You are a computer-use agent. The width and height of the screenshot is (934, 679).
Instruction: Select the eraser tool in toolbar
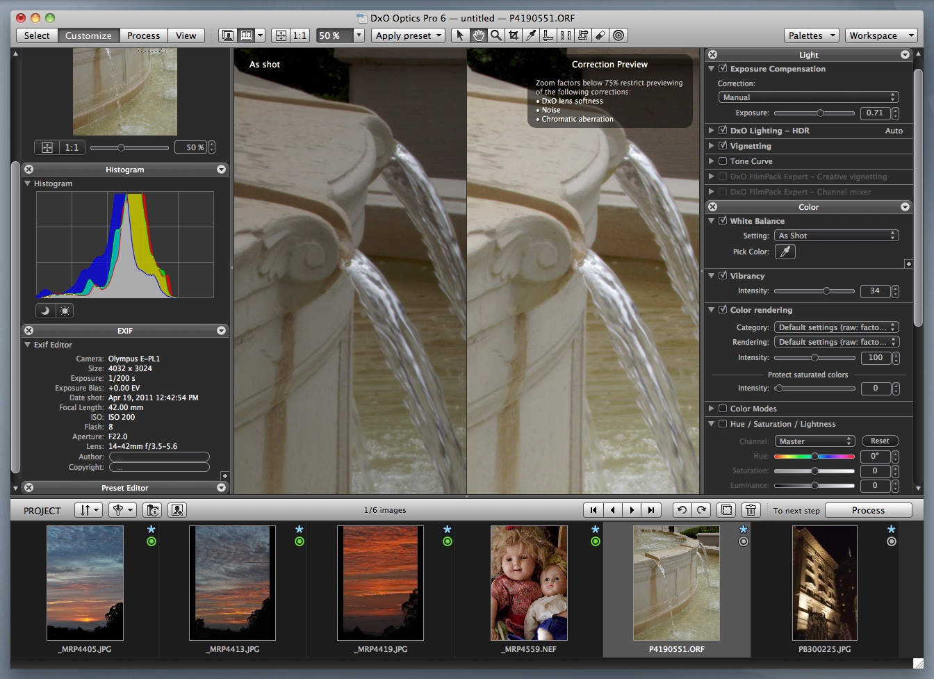click(x=600, y=35)
